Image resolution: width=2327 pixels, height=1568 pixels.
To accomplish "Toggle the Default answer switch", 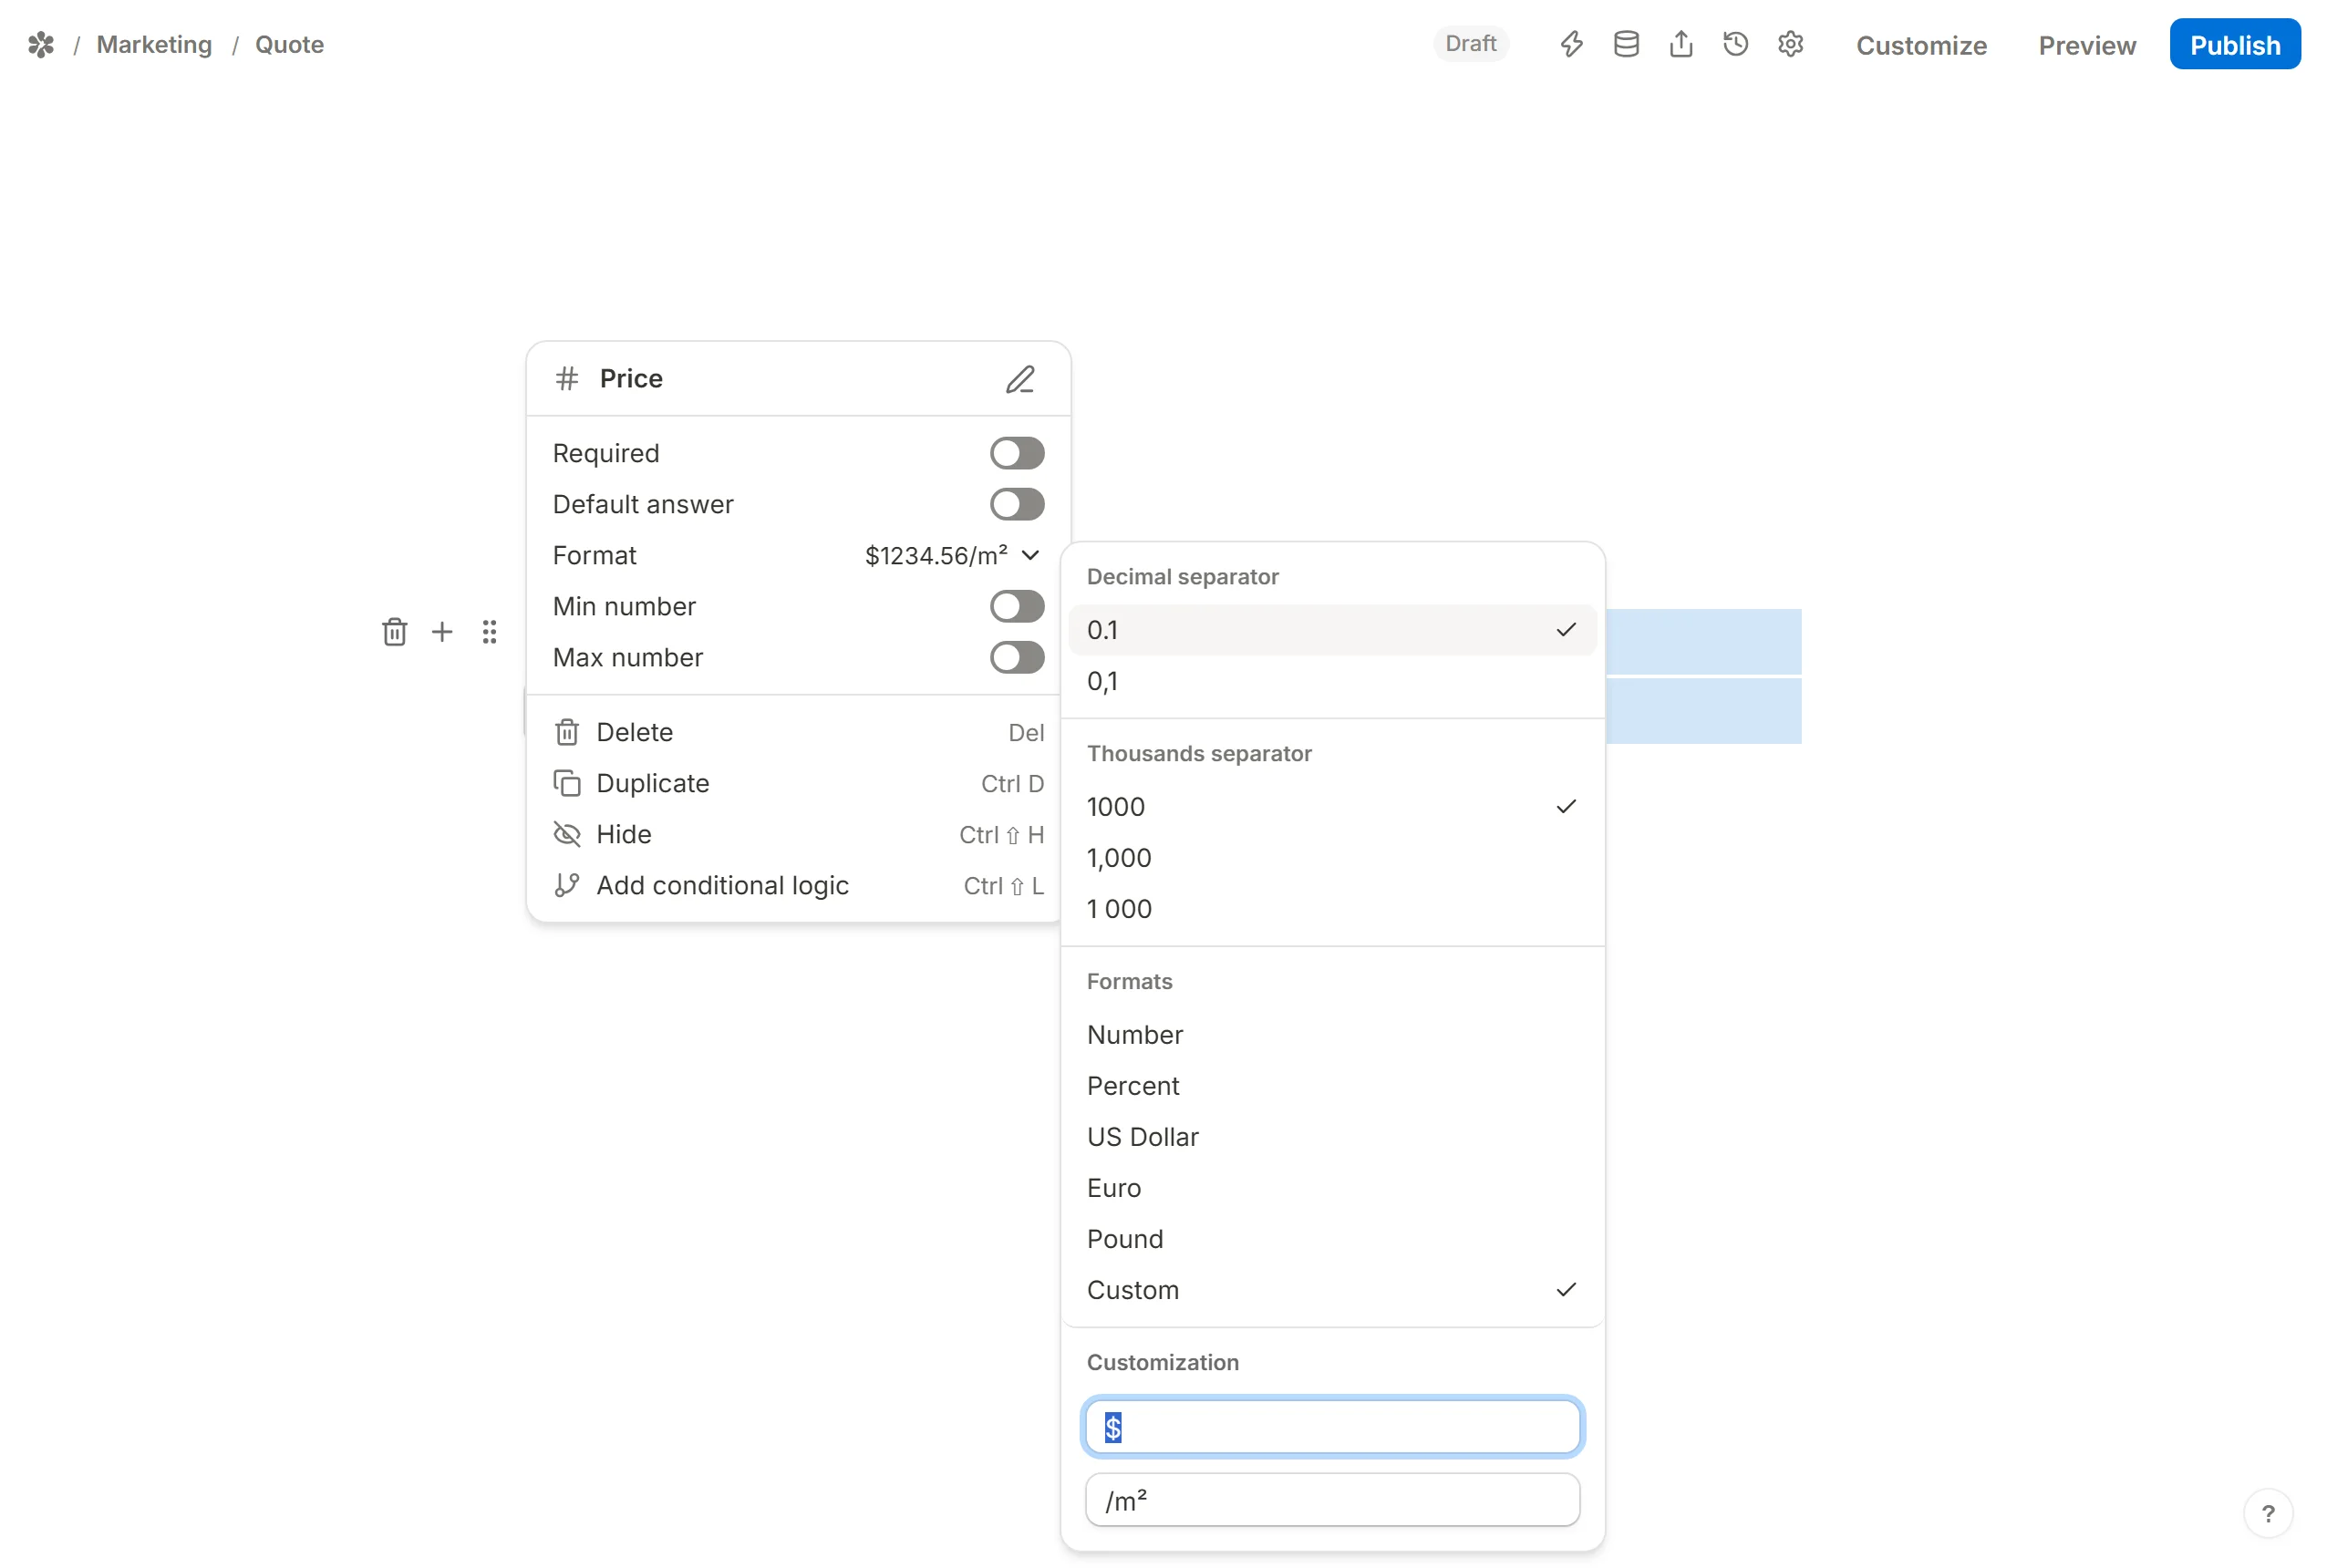I will pyautogui.click(x=1016, y=504).
